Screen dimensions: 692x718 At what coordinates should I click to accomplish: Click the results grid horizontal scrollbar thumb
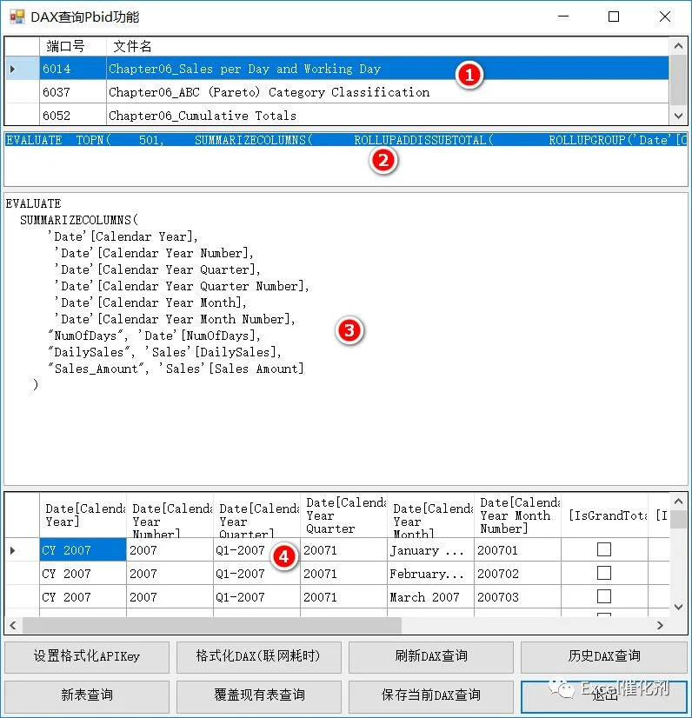[212, 625]
